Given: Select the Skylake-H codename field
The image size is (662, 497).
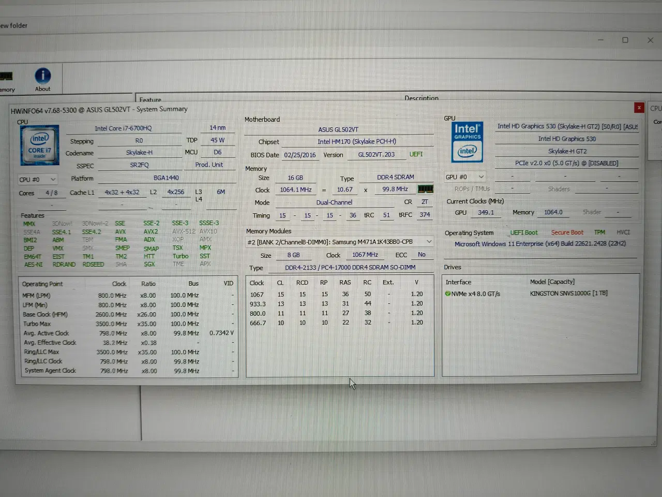Looking at the screenshot, I should (x=139, y=152).
